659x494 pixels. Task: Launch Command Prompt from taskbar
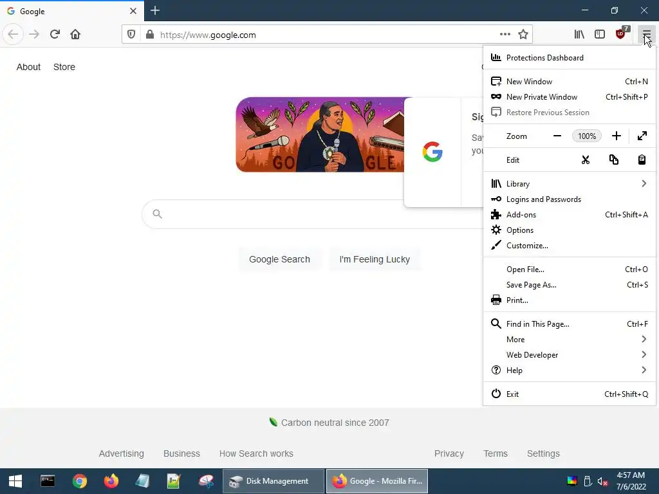tap(48, 481)
